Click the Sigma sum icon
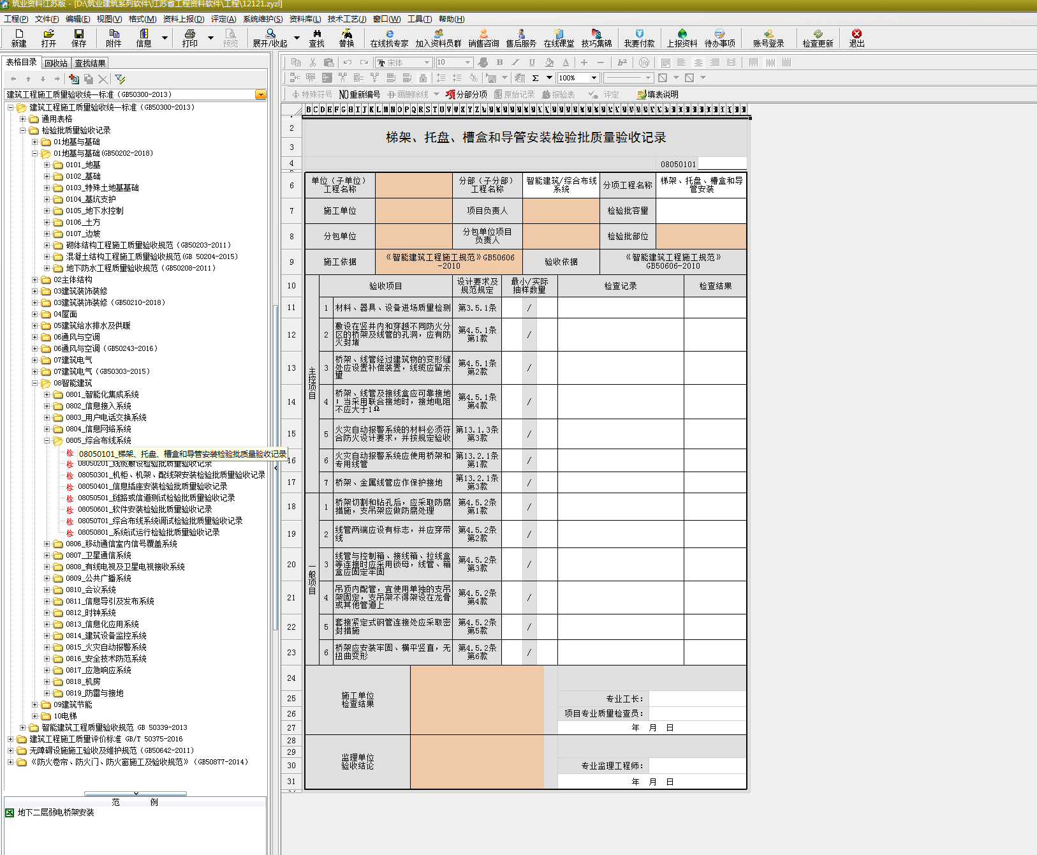This screenshot has width=1037, height=855. point(535,78)
